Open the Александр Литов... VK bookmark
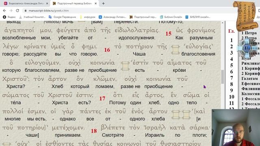 click(x=113, y=17)
